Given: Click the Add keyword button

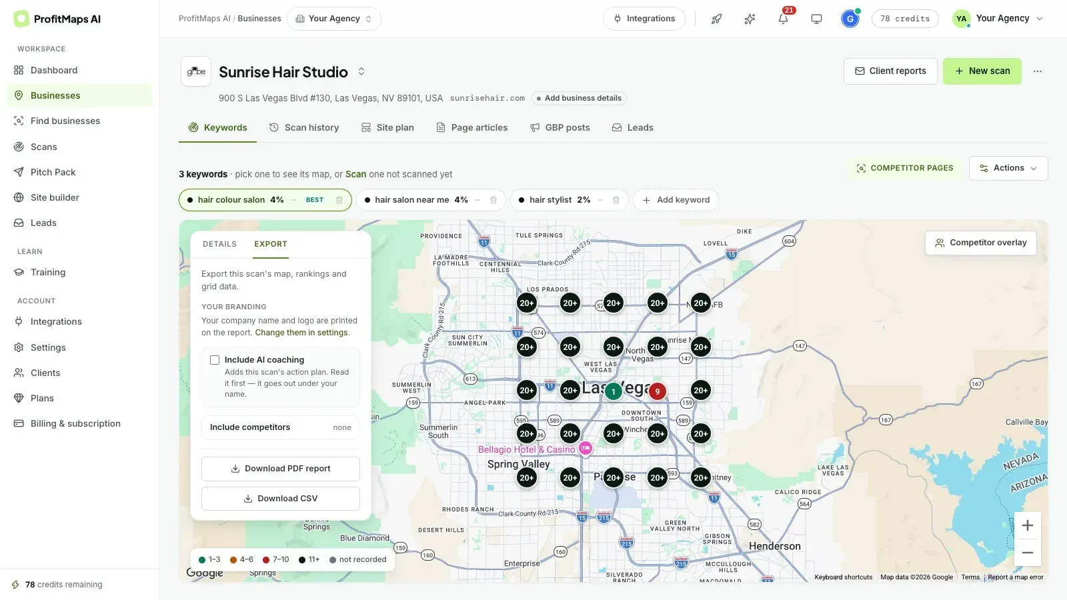Looking at the screenshot, I should 676,200.
